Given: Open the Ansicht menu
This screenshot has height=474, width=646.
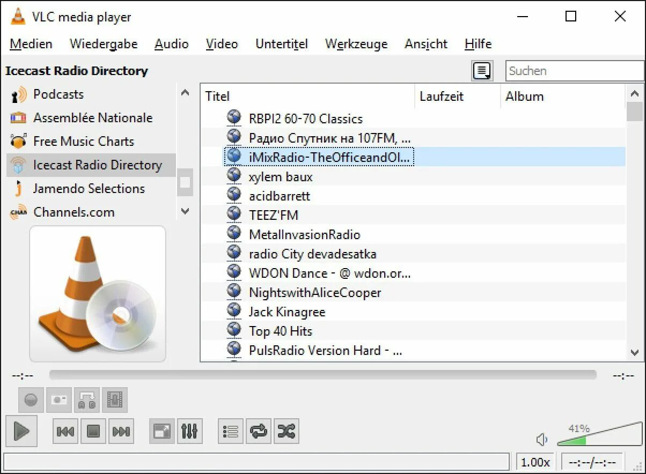Looking at the screenshot, I should (x=426, y=44).
